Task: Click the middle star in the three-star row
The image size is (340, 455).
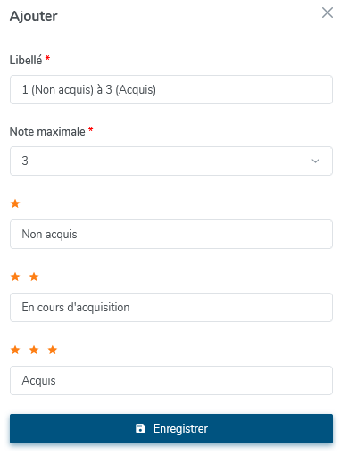Action: coord(34,350)
